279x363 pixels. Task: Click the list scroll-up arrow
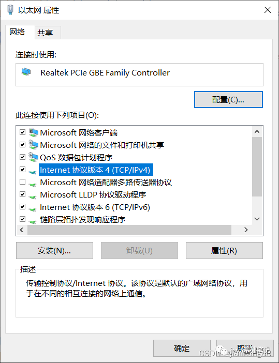click(257, 132)
